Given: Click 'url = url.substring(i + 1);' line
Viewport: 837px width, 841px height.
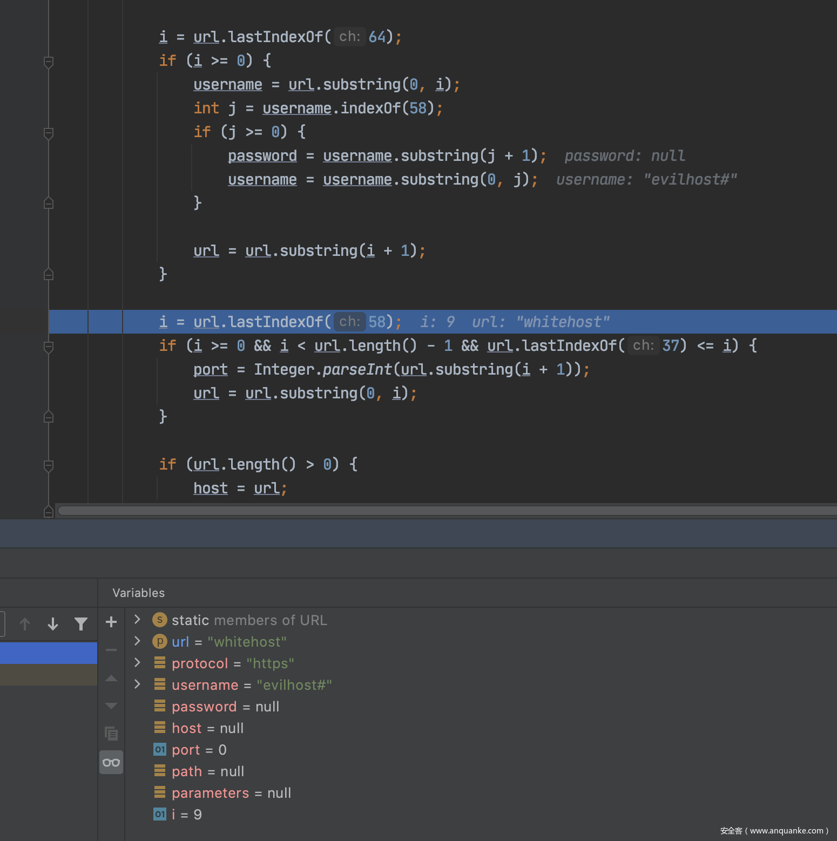Looking at the screenshot, I should click(x=309, y=250).
